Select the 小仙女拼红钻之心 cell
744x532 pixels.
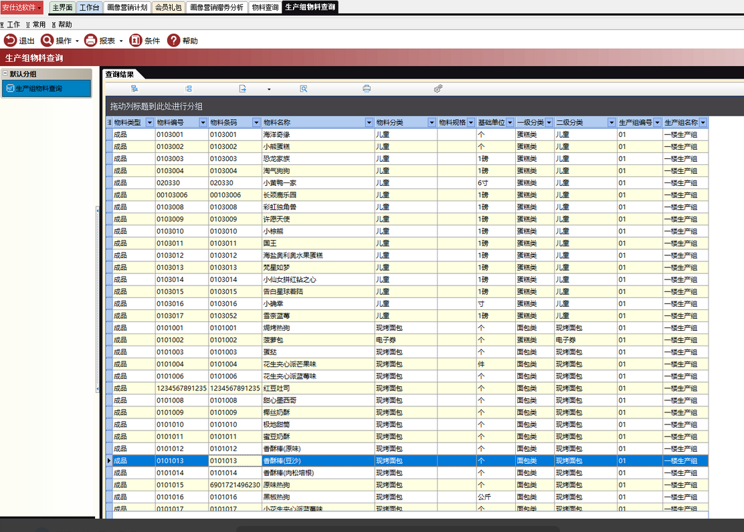[x=318, y=280]
